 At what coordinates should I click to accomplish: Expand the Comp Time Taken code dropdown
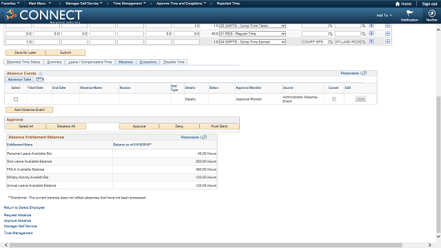click(x=283, y=25)
